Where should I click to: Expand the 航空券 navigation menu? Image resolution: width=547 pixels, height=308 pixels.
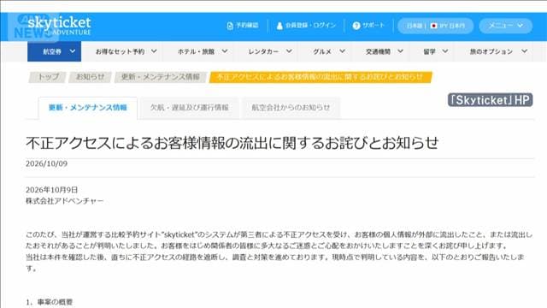(55, 51)
